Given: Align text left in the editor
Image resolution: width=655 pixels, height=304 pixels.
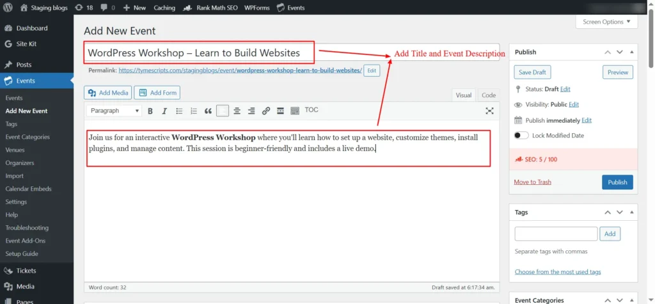Looking at the screenshot, I should pyautogui.click(x=223, y=111).
